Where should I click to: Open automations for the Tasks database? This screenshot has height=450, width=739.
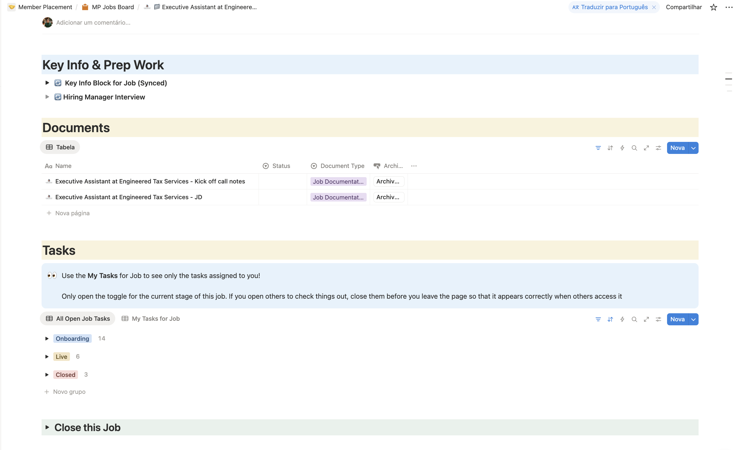point(622,319)
